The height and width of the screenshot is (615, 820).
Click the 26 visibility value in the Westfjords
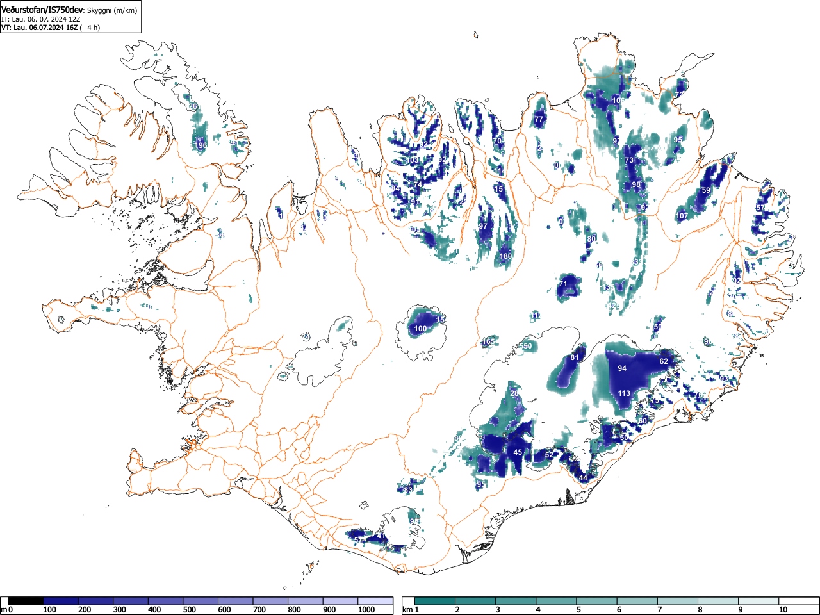193,106
